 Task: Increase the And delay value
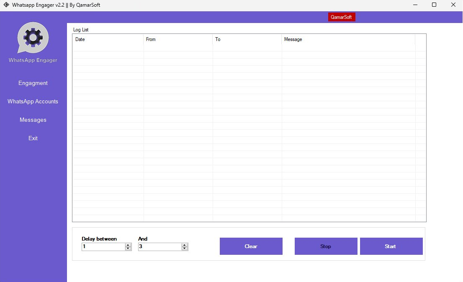(185, 245)
